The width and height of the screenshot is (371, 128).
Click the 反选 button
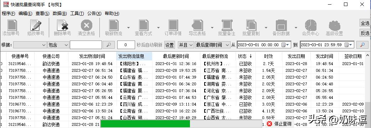365,33
